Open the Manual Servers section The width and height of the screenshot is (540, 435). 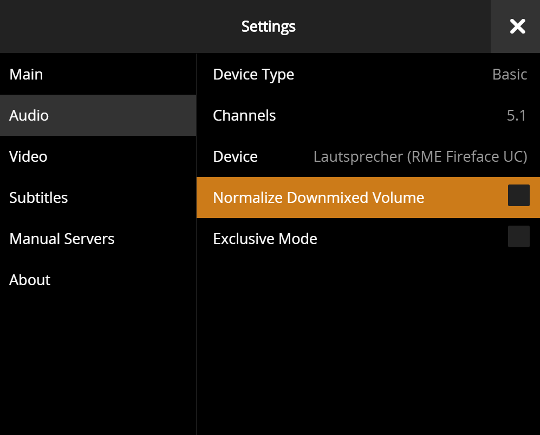coord(62,239)
